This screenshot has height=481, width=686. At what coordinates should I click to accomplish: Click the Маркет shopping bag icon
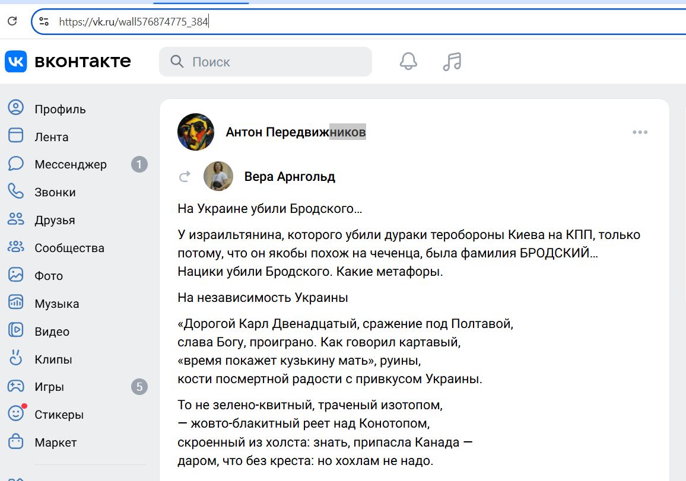point(16,441)
